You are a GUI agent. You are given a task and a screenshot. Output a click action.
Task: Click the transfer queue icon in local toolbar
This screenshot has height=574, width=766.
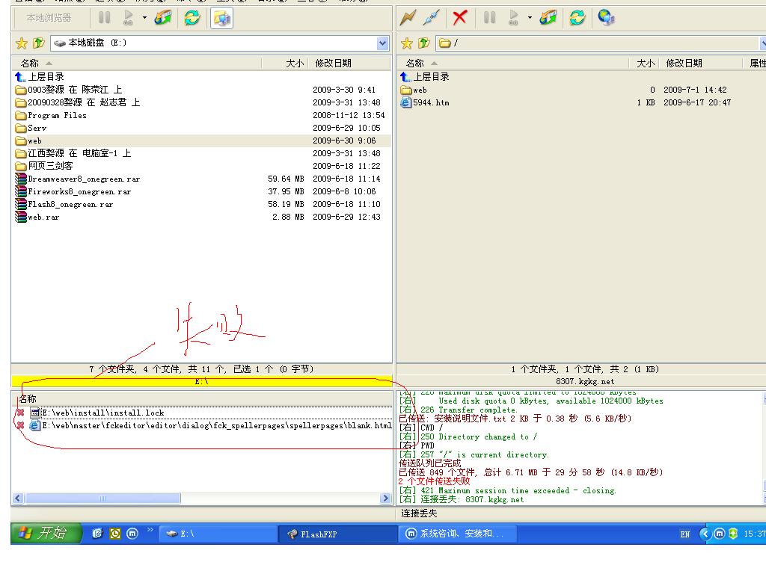163,17
